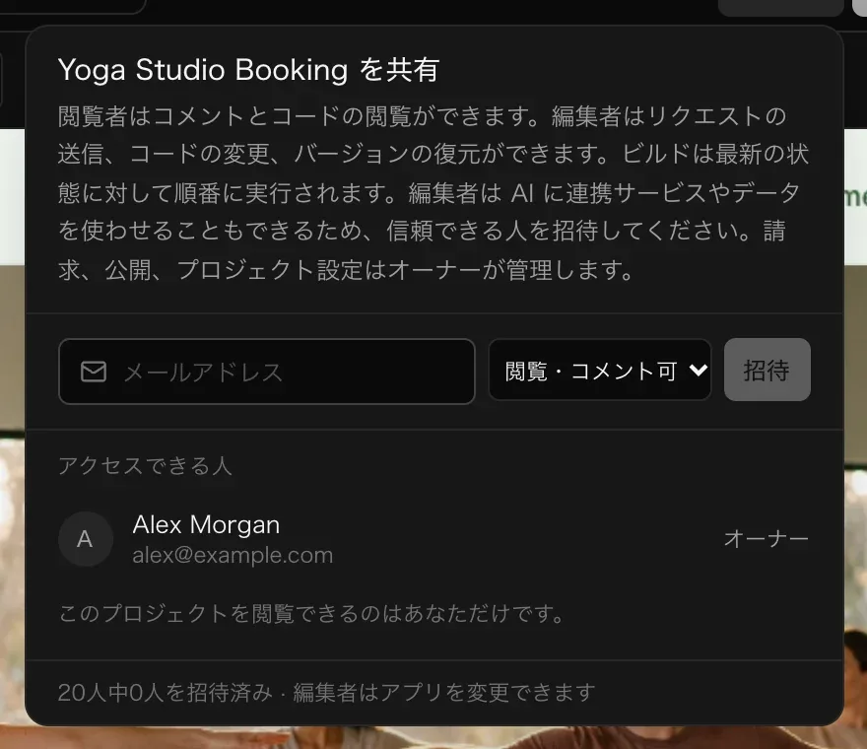Click the envelope icon in the email field

(x=94, y=372)
